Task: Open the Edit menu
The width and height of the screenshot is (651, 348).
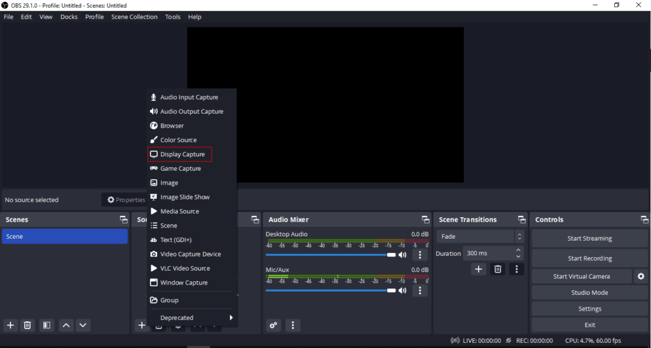Action: [26, 17]
